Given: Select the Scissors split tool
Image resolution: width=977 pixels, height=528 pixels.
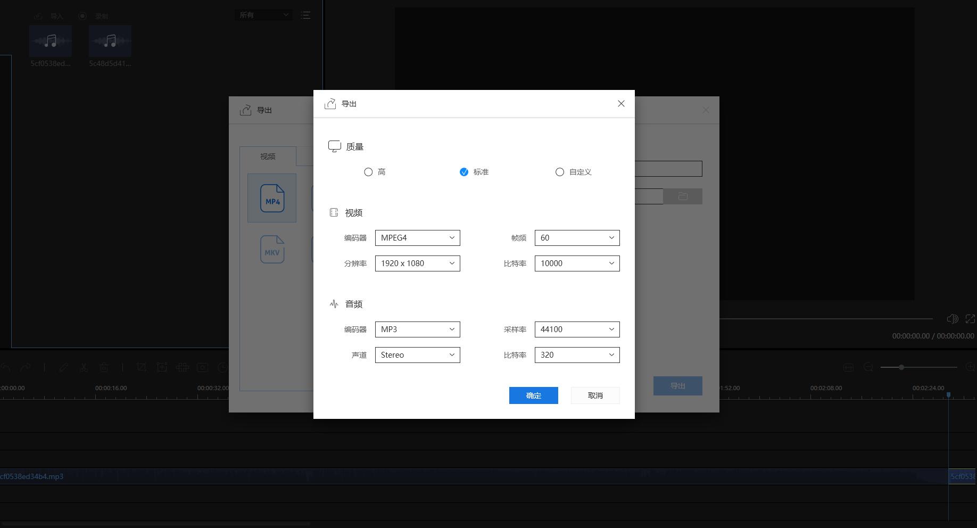Looking at the screenshot, I should click(x=84, y=367).
